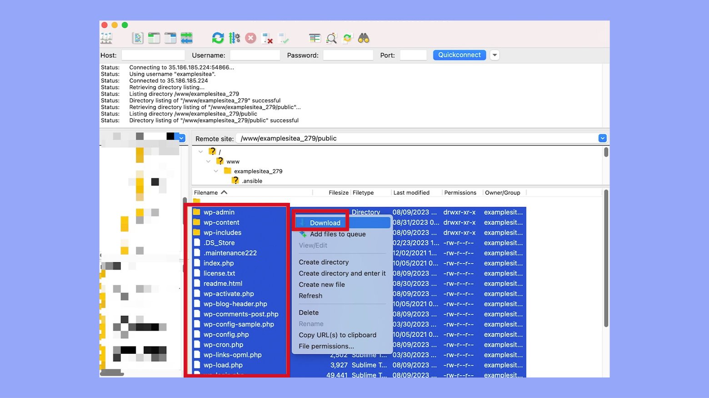Collapse the examplesitea_279 tree folder
709x398 pixels.
[216, 171]
